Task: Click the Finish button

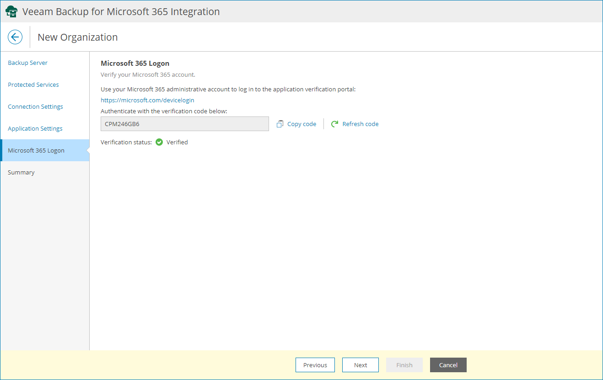Action: (x=404, y=365)
